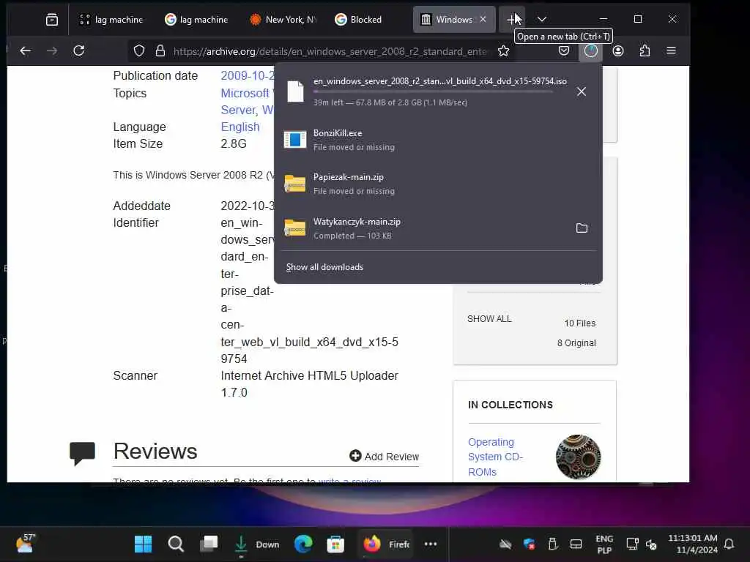Click SHOW ALL files link

(489, 319)
